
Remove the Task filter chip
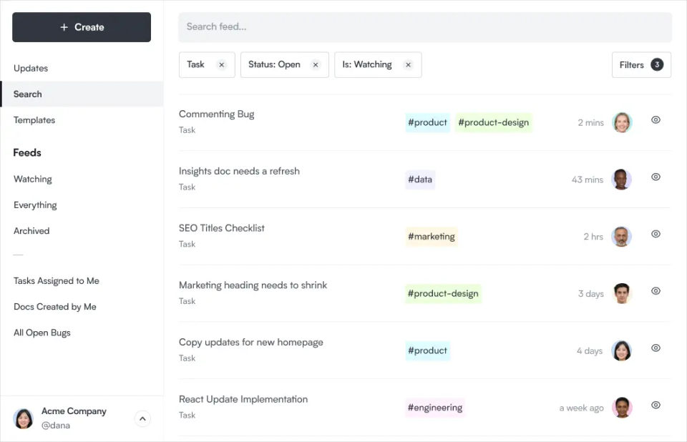221,65
